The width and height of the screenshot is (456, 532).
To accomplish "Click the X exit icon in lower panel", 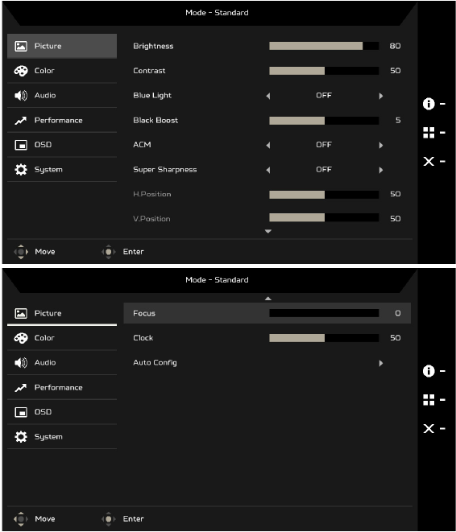I will coord(429,428).
